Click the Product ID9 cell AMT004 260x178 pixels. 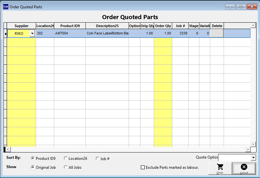(70, 33)
